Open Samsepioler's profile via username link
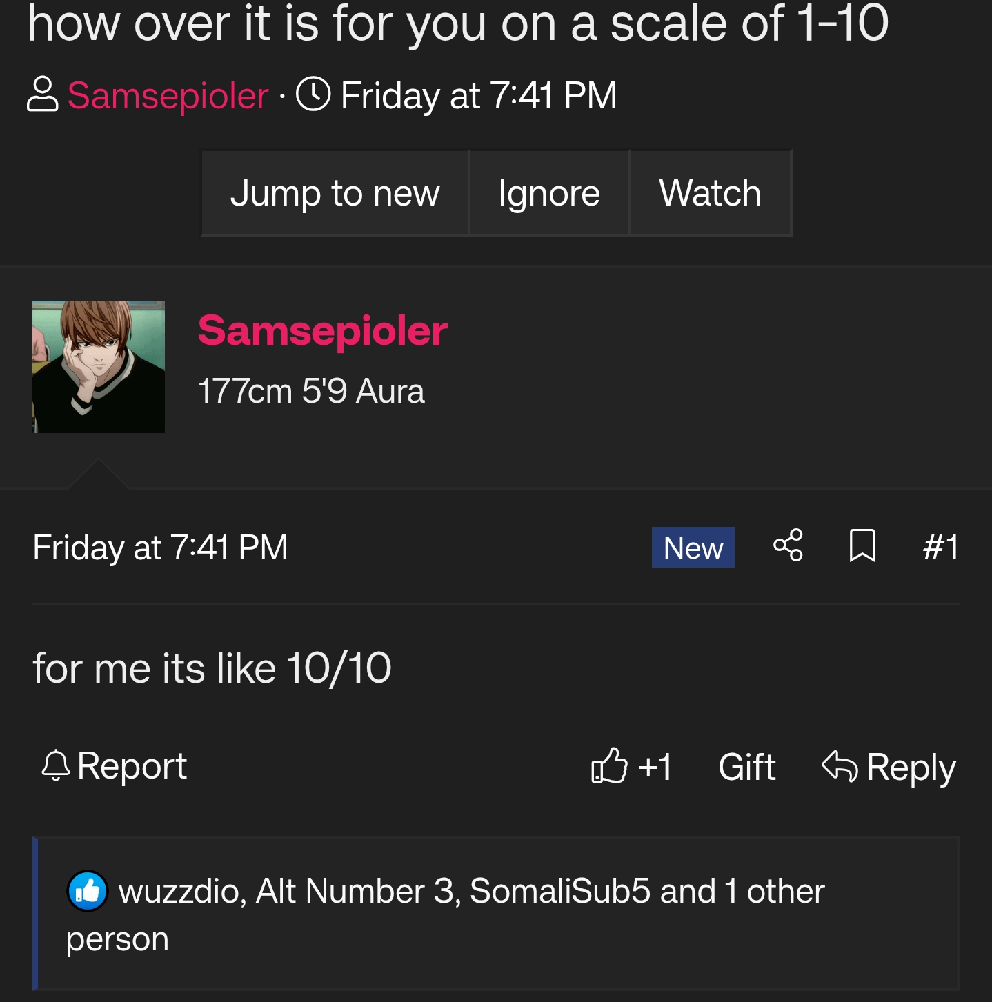Viewport: 992px width, 1002px height. (x=322, y=330)
